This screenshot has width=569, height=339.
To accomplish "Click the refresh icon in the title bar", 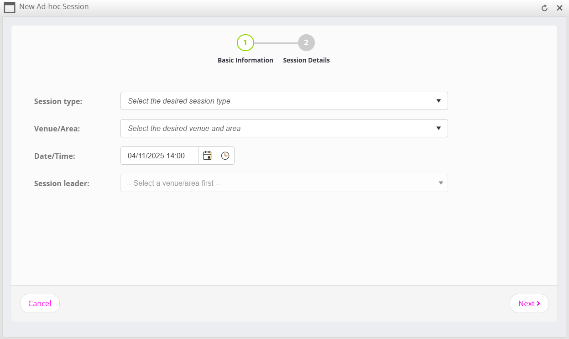I will [x=544, y=8].
